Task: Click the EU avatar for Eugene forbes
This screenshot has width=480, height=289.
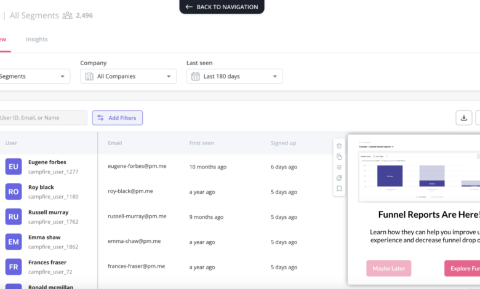Action: [14, 167]
